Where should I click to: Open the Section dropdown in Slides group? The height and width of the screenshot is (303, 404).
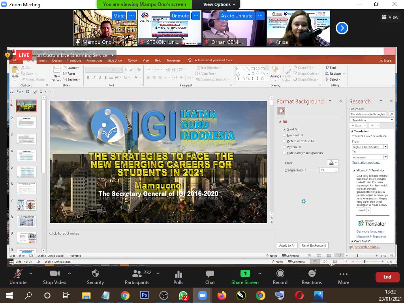(x=71, y=79)
